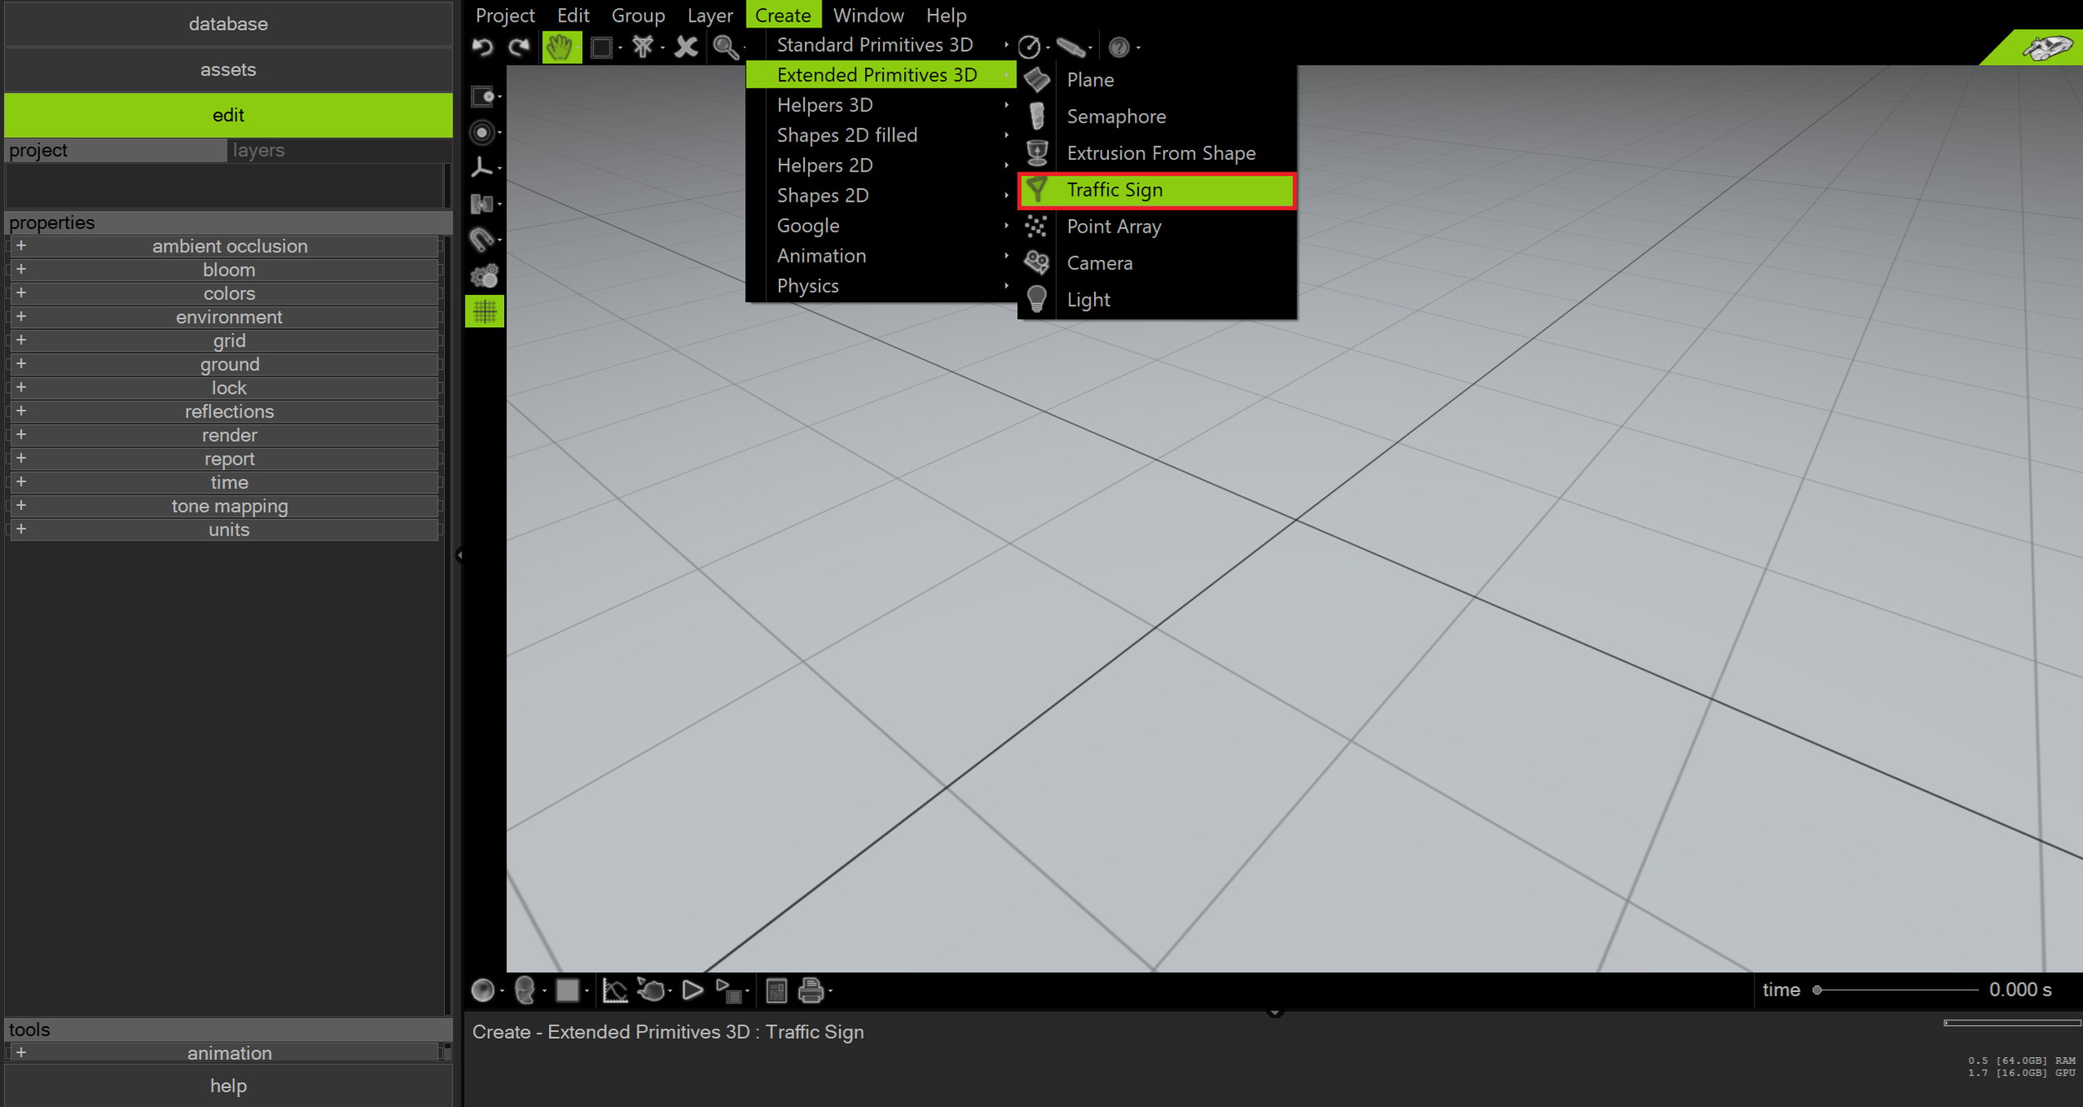This screenshot has width=2083, height=1107.
Task: Click the assets panel button
Action: tap(227, 70)
